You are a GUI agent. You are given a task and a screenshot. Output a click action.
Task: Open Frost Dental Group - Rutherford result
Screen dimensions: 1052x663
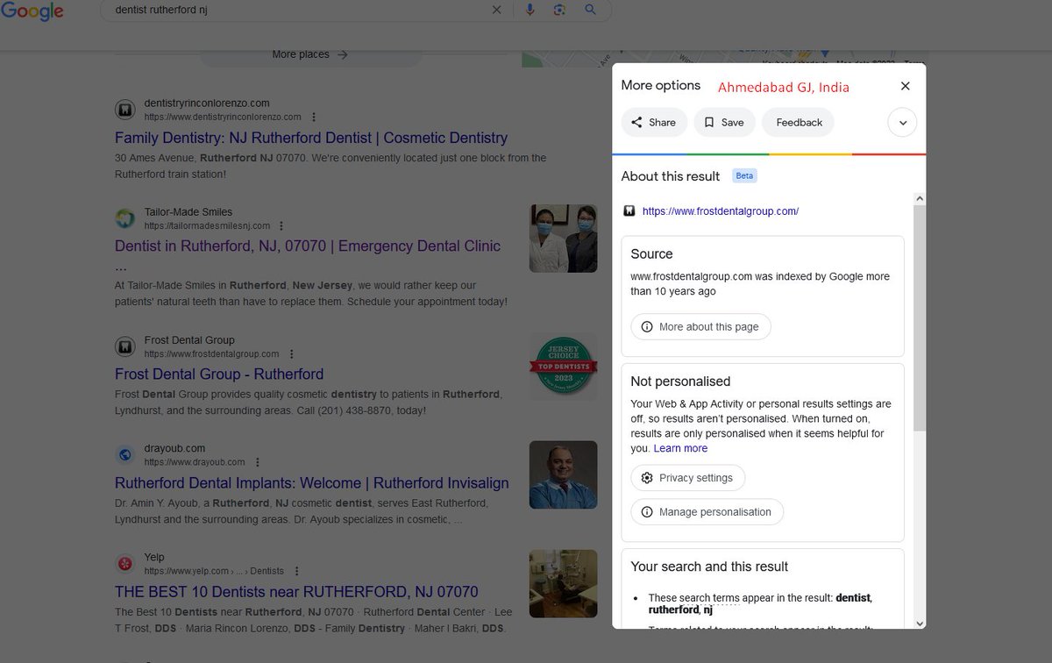[x=219, y=374]
